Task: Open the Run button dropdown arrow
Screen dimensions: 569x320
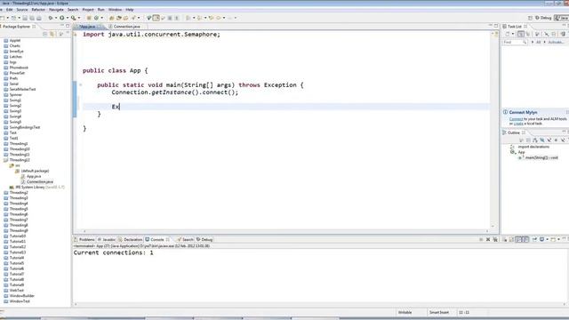Action: (x=68, y=18)
